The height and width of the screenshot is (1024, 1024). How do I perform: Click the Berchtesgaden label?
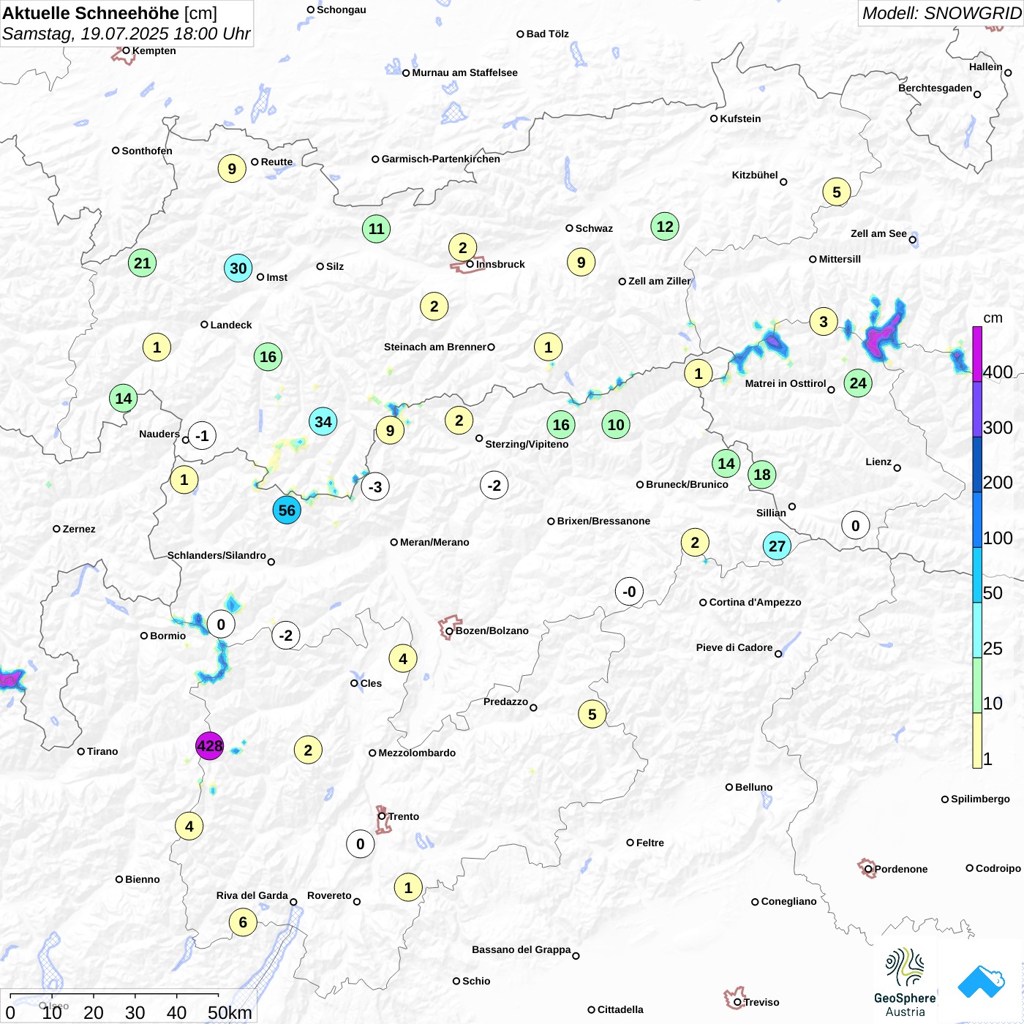pos(935,88)
